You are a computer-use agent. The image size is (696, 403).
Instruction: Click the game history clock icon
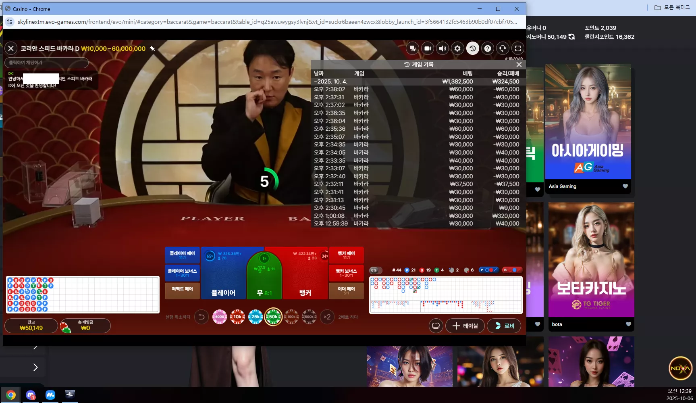[x=472, y=48]
